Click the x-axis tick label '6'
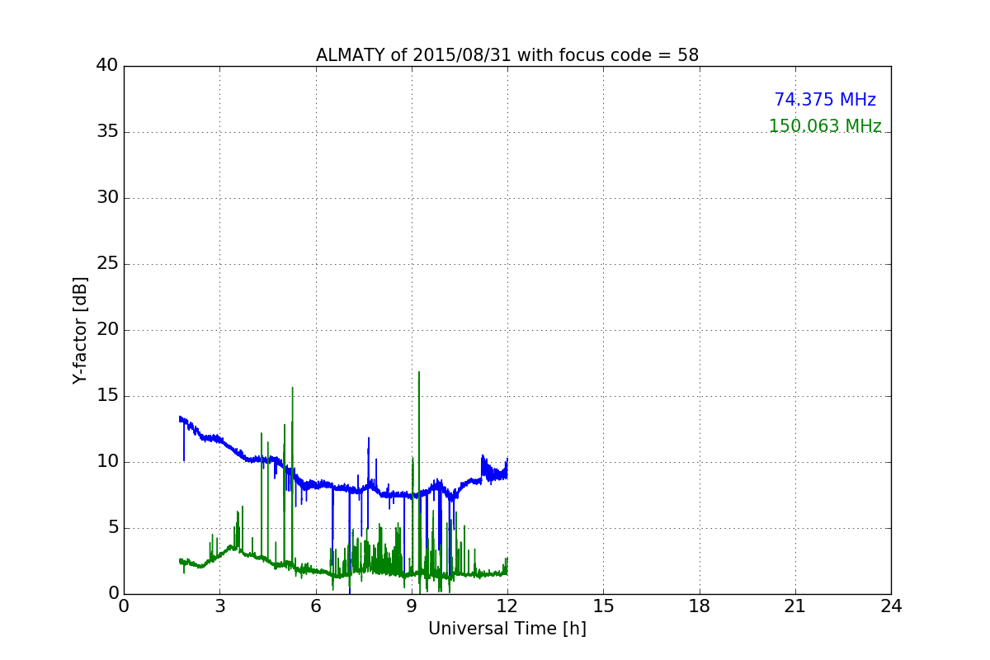This screenshot has height=660, width=990. [x=316, y=606]
